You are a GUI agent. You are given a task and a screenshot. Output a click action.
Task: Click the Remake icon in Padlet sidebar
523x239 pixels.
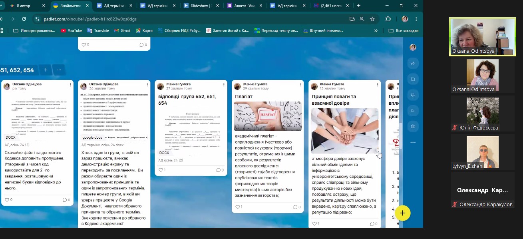click(413, 79)
